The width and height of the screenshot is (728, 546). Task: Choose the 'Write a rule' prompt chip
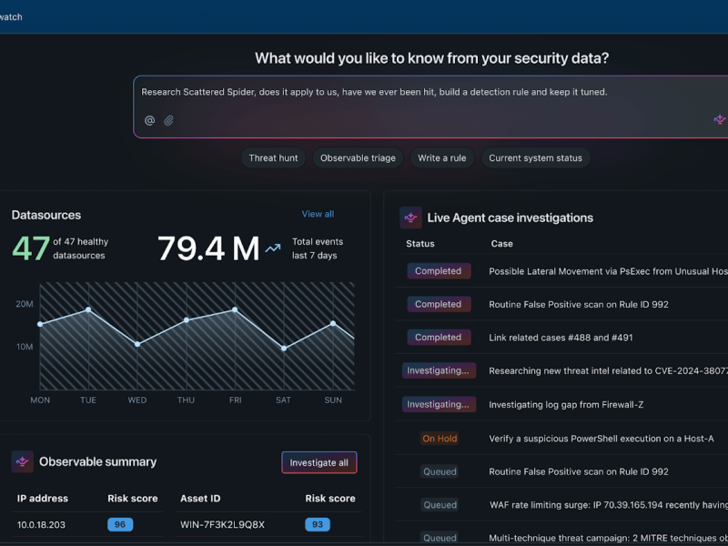(x=441, y=157)
